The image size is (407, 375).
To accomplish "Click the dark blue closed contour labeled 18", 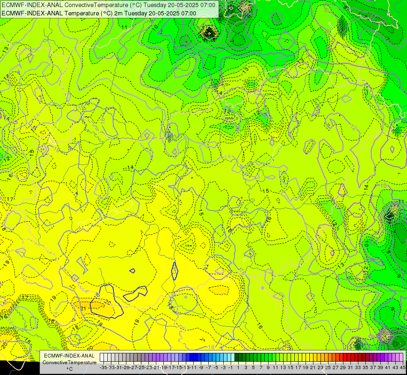I will click(x=106, y=302).
